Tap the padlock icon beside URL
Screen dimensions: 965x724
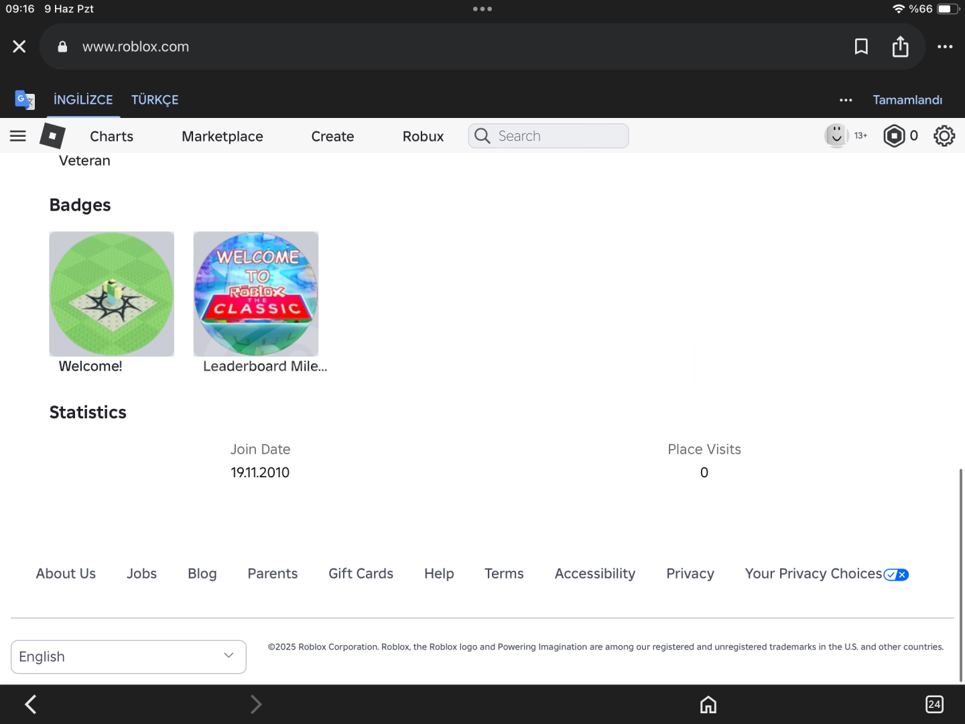pos(62,46)
